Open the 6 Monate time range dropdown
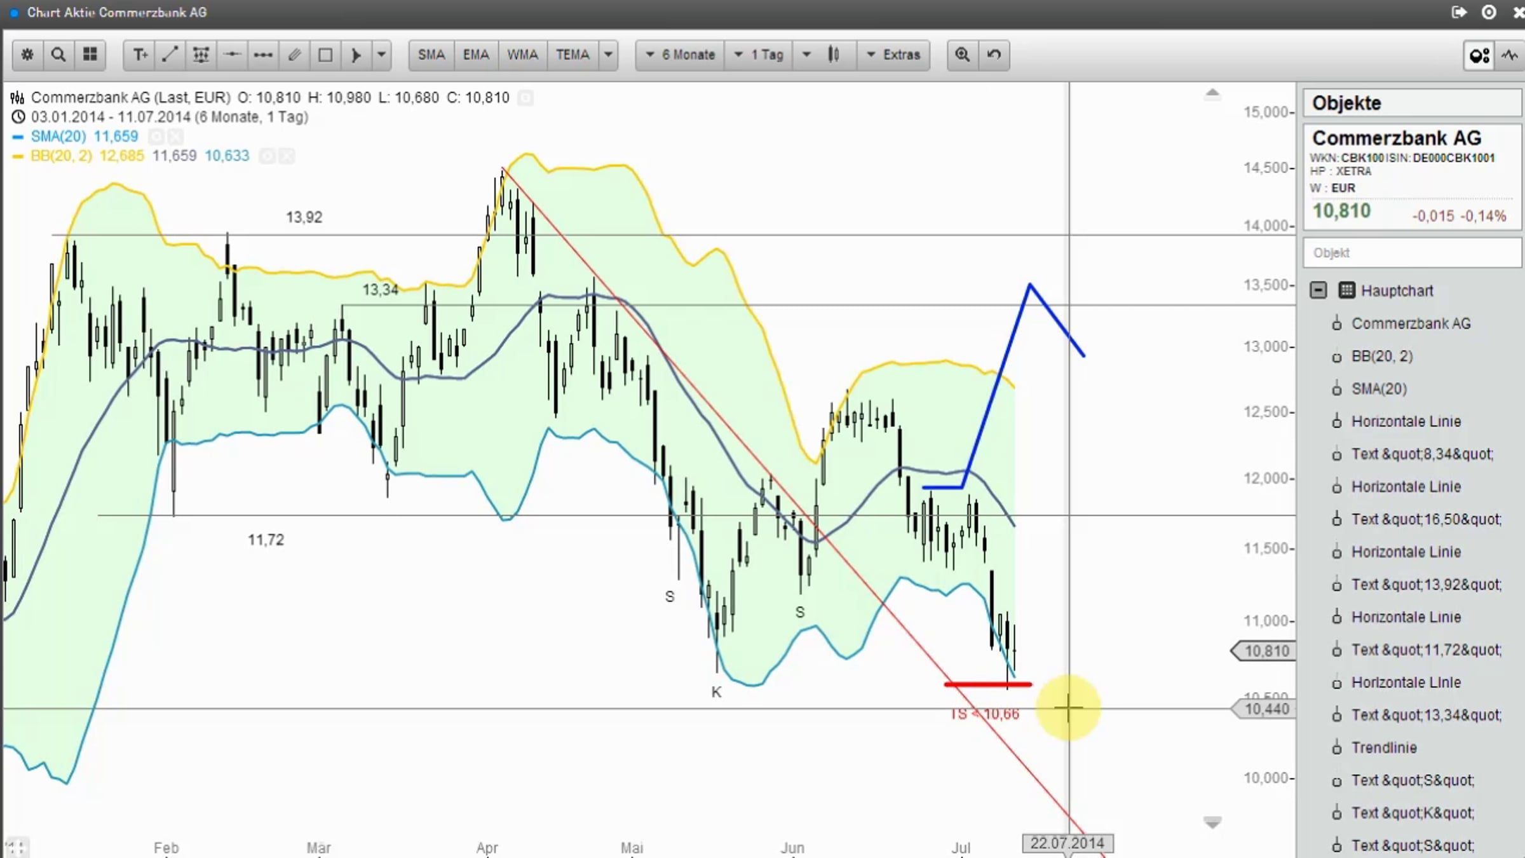Screen dimensions: 1525x858 pos(681,55)
